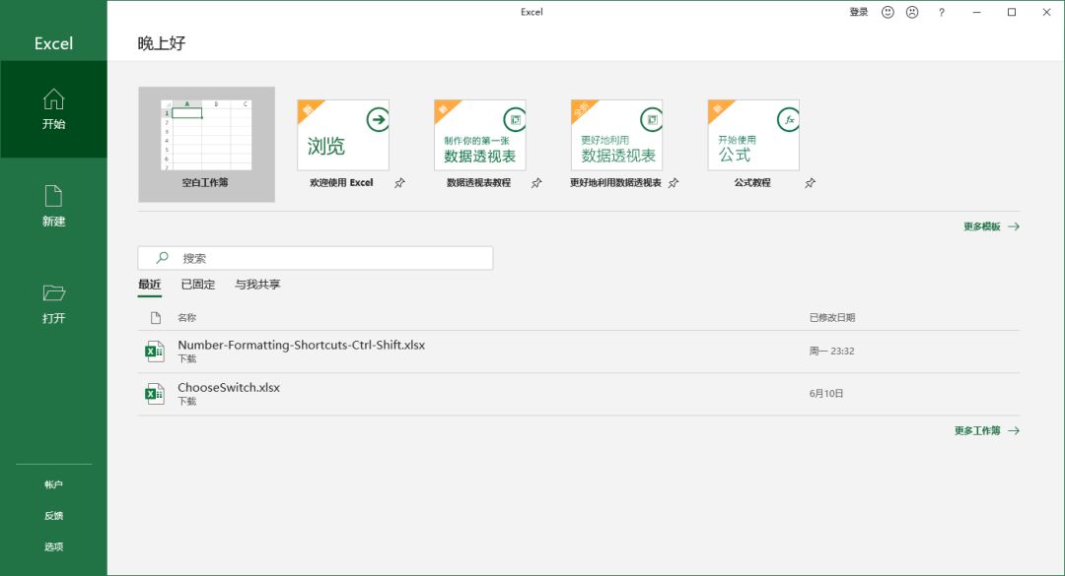Open 更好地利用数据透视表 template
Screen dimensions: 1065x576
[x=616, y=144]
